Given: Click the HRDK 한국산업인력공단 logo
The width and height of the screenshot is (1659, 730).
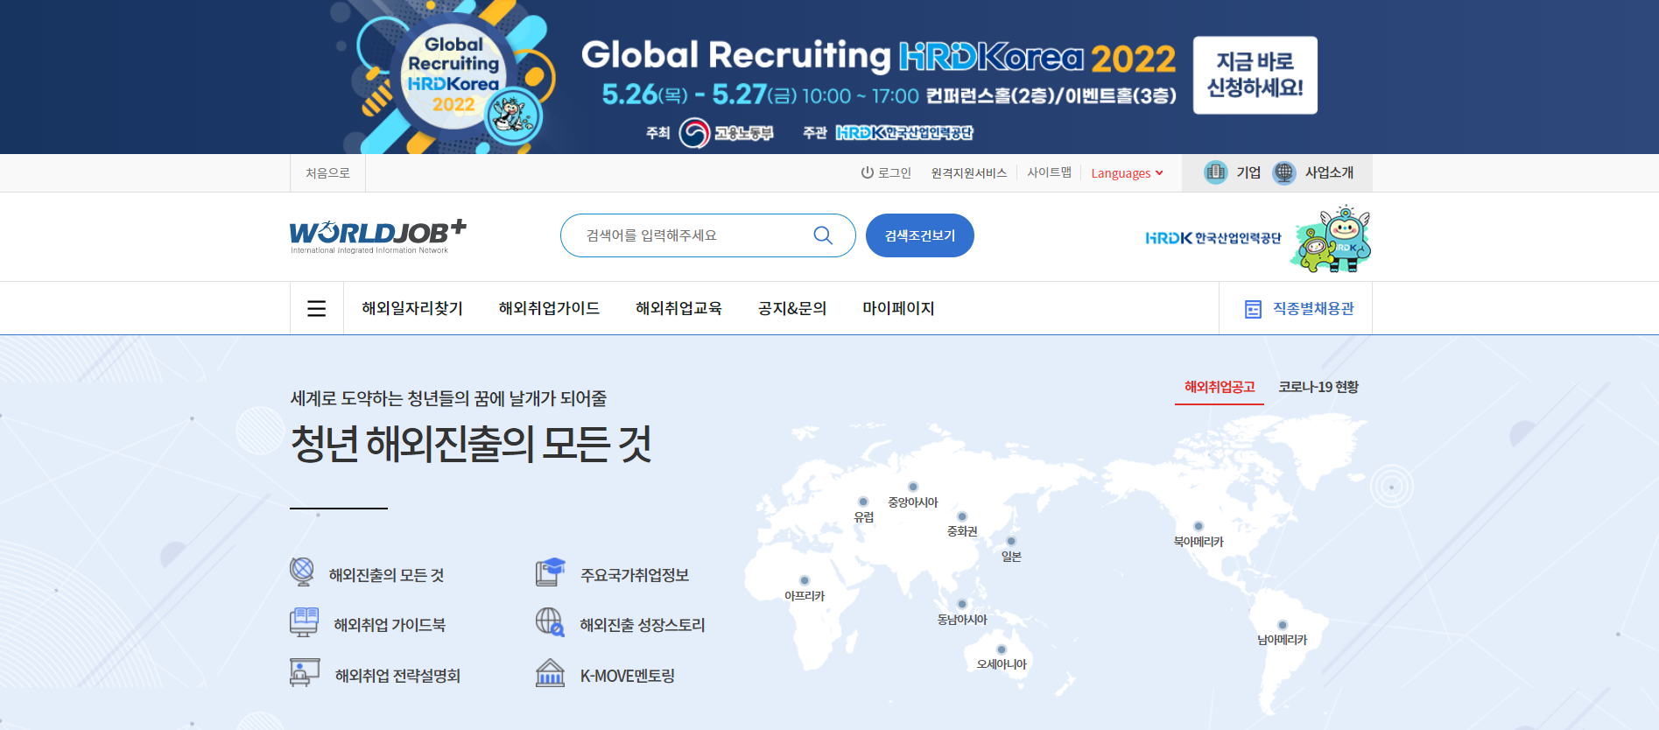Looking at the screenshot, I should coord(1213,238).
